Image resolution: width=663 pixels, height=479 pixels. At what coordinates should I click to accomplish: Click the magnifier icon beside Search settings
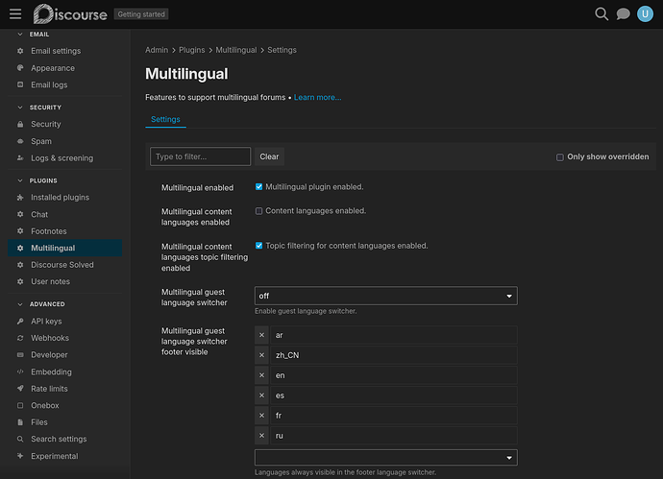(x=20, y=439)
